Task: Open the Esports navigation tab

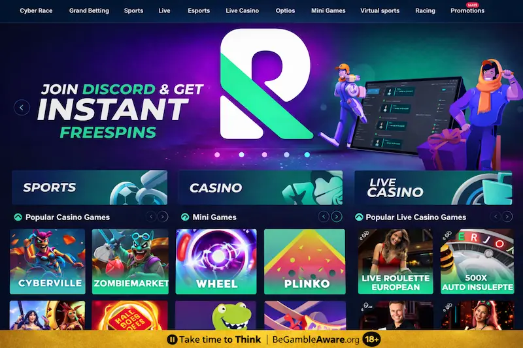Action: [x=199, y=10]
